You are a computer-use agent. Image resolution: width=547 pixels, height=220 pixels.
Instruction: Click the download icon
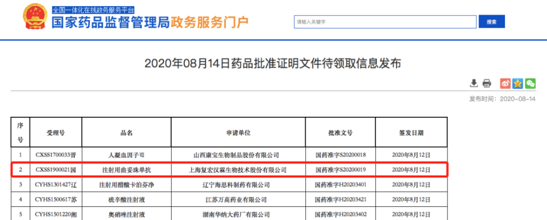[x=474, y=83]
